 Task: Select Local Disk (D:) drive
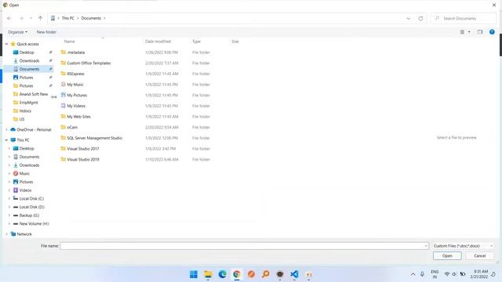(31, 207)
